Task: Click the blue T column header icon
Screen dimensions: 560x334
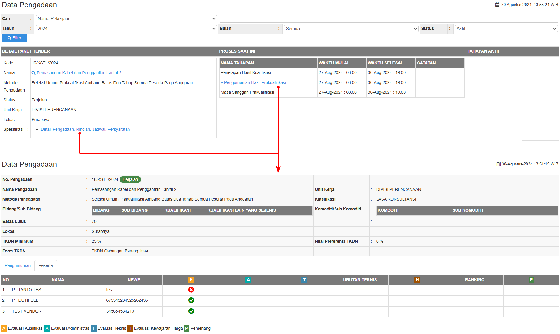Action: pos(304,280)
